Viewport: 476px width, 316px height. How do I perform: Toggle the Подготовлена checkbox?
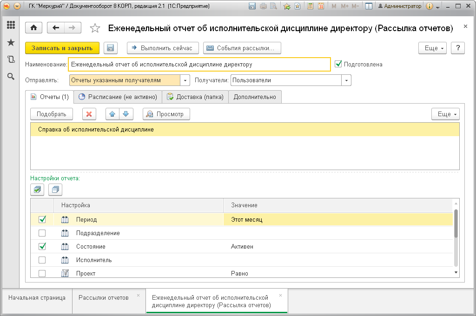click(338, 64)
